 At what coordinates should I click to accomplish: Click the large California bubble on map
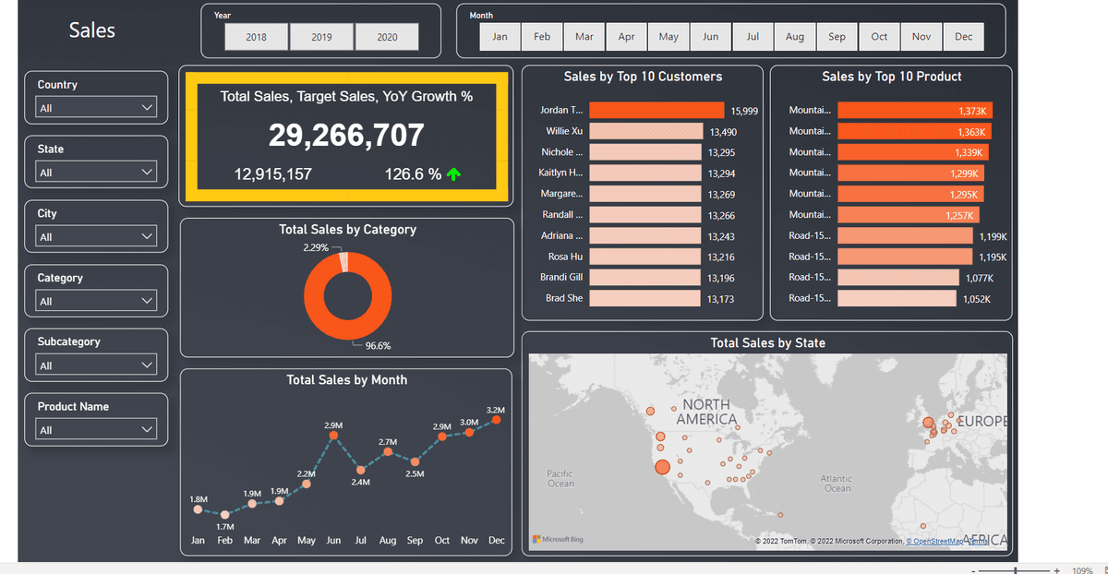(662, 467)
